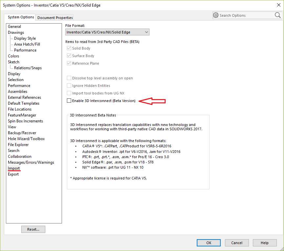
Task: Click the PTC Pro/E Creo format line
Action: coord(126,157)
